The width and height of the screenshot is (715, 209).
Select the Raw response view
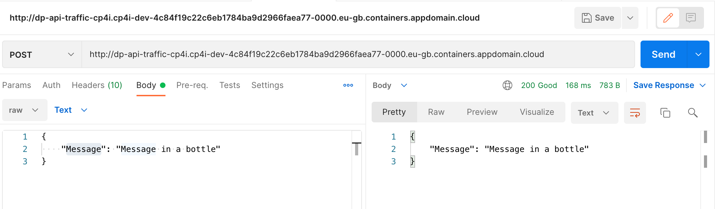tap(436, 112)
